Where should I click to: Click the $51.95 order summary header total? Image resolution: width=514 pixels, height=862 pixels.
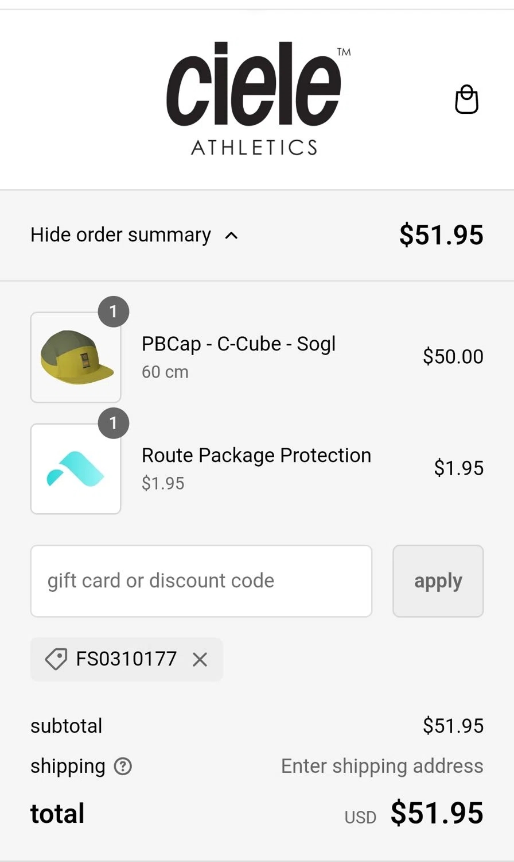(x=441, y=235)
